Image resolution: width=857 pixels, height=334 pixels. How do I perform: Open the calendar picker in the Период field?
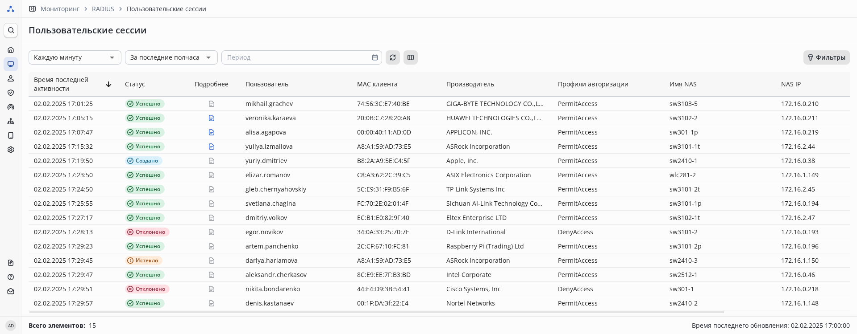[375, 57]
